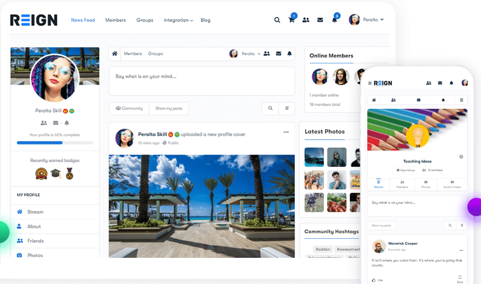Viewport: 481px width, 284px height.
Task: Open hamburger menu in mobile REIGN header
Action: coord(370,83)
